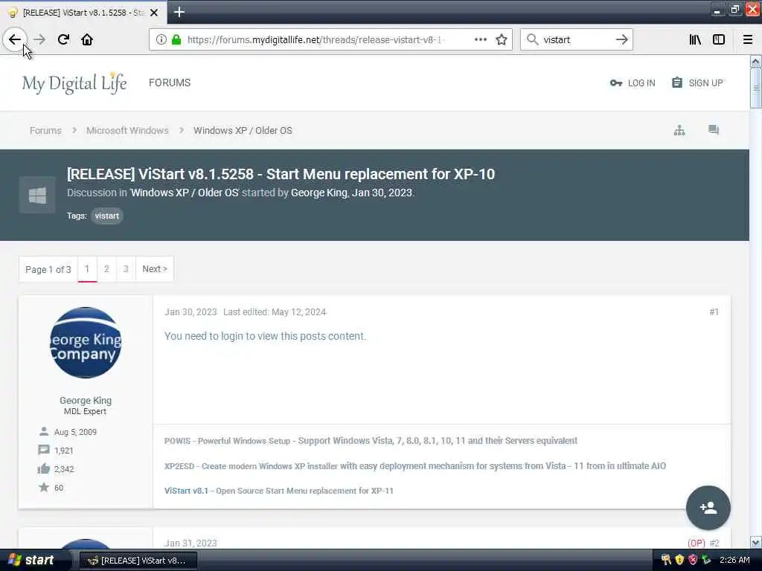This screenshot has height=571, width=762.
Task: Click the 'Windows XP / Older OS' header link
Action: click(185, 193)
